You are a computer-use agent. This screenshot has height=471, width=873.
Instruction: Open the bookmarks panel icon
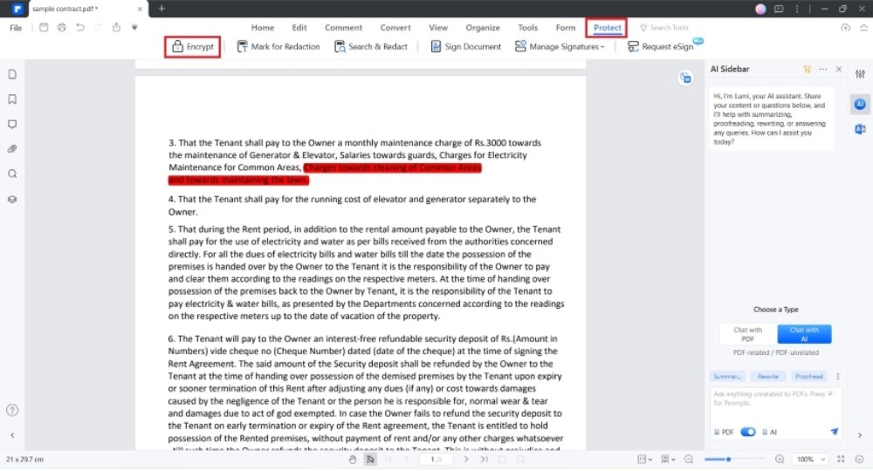coord(12,99)
